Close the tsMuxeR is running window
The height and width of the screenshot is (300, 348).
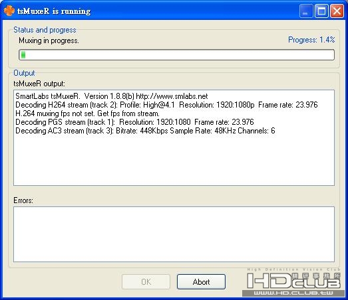pyautogui.click(x=337, y=11)
